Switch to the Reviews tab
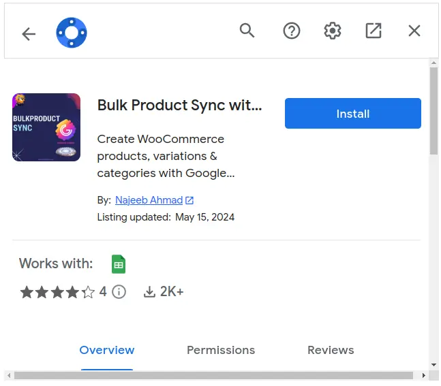 pyautogui.click(x=331, y=351)
